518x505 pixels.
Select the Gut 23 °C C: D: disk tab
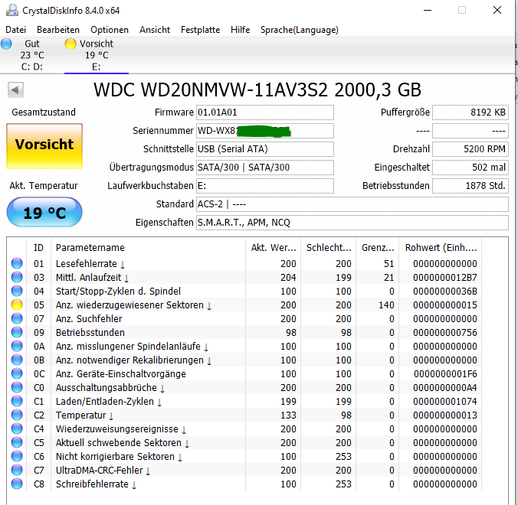pos(31,55)
